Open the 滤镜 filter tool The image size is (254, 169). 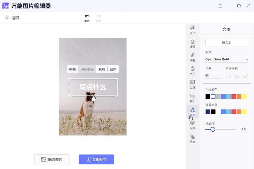(x=192, y=43)
